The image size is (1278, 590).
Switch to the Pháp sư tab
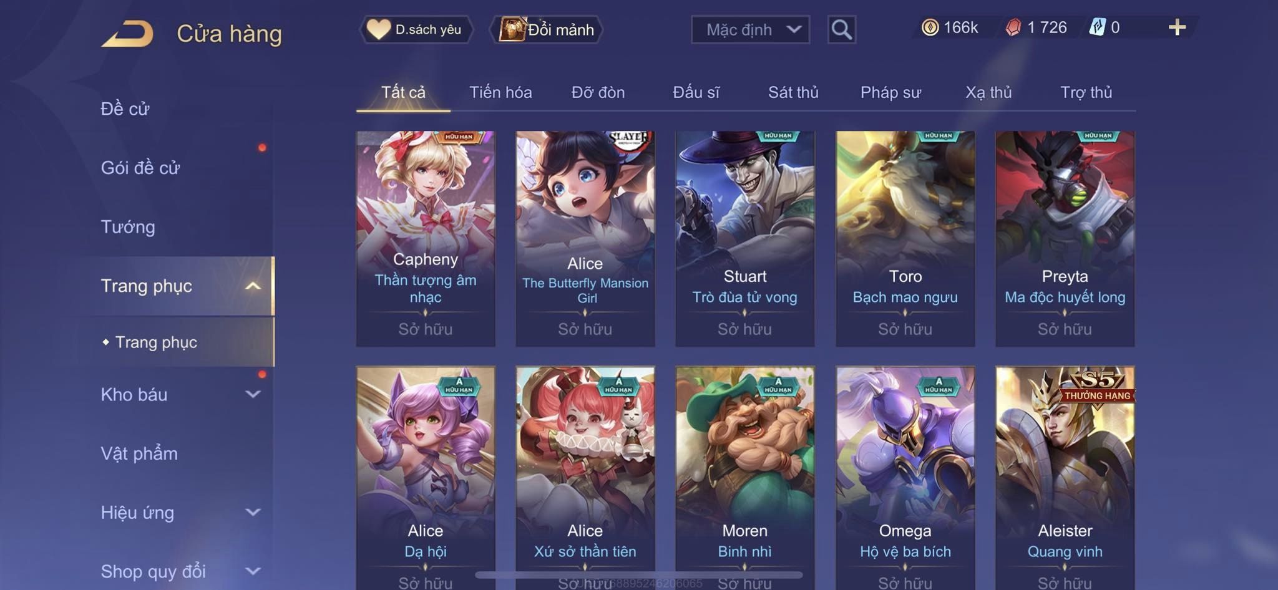890,92
